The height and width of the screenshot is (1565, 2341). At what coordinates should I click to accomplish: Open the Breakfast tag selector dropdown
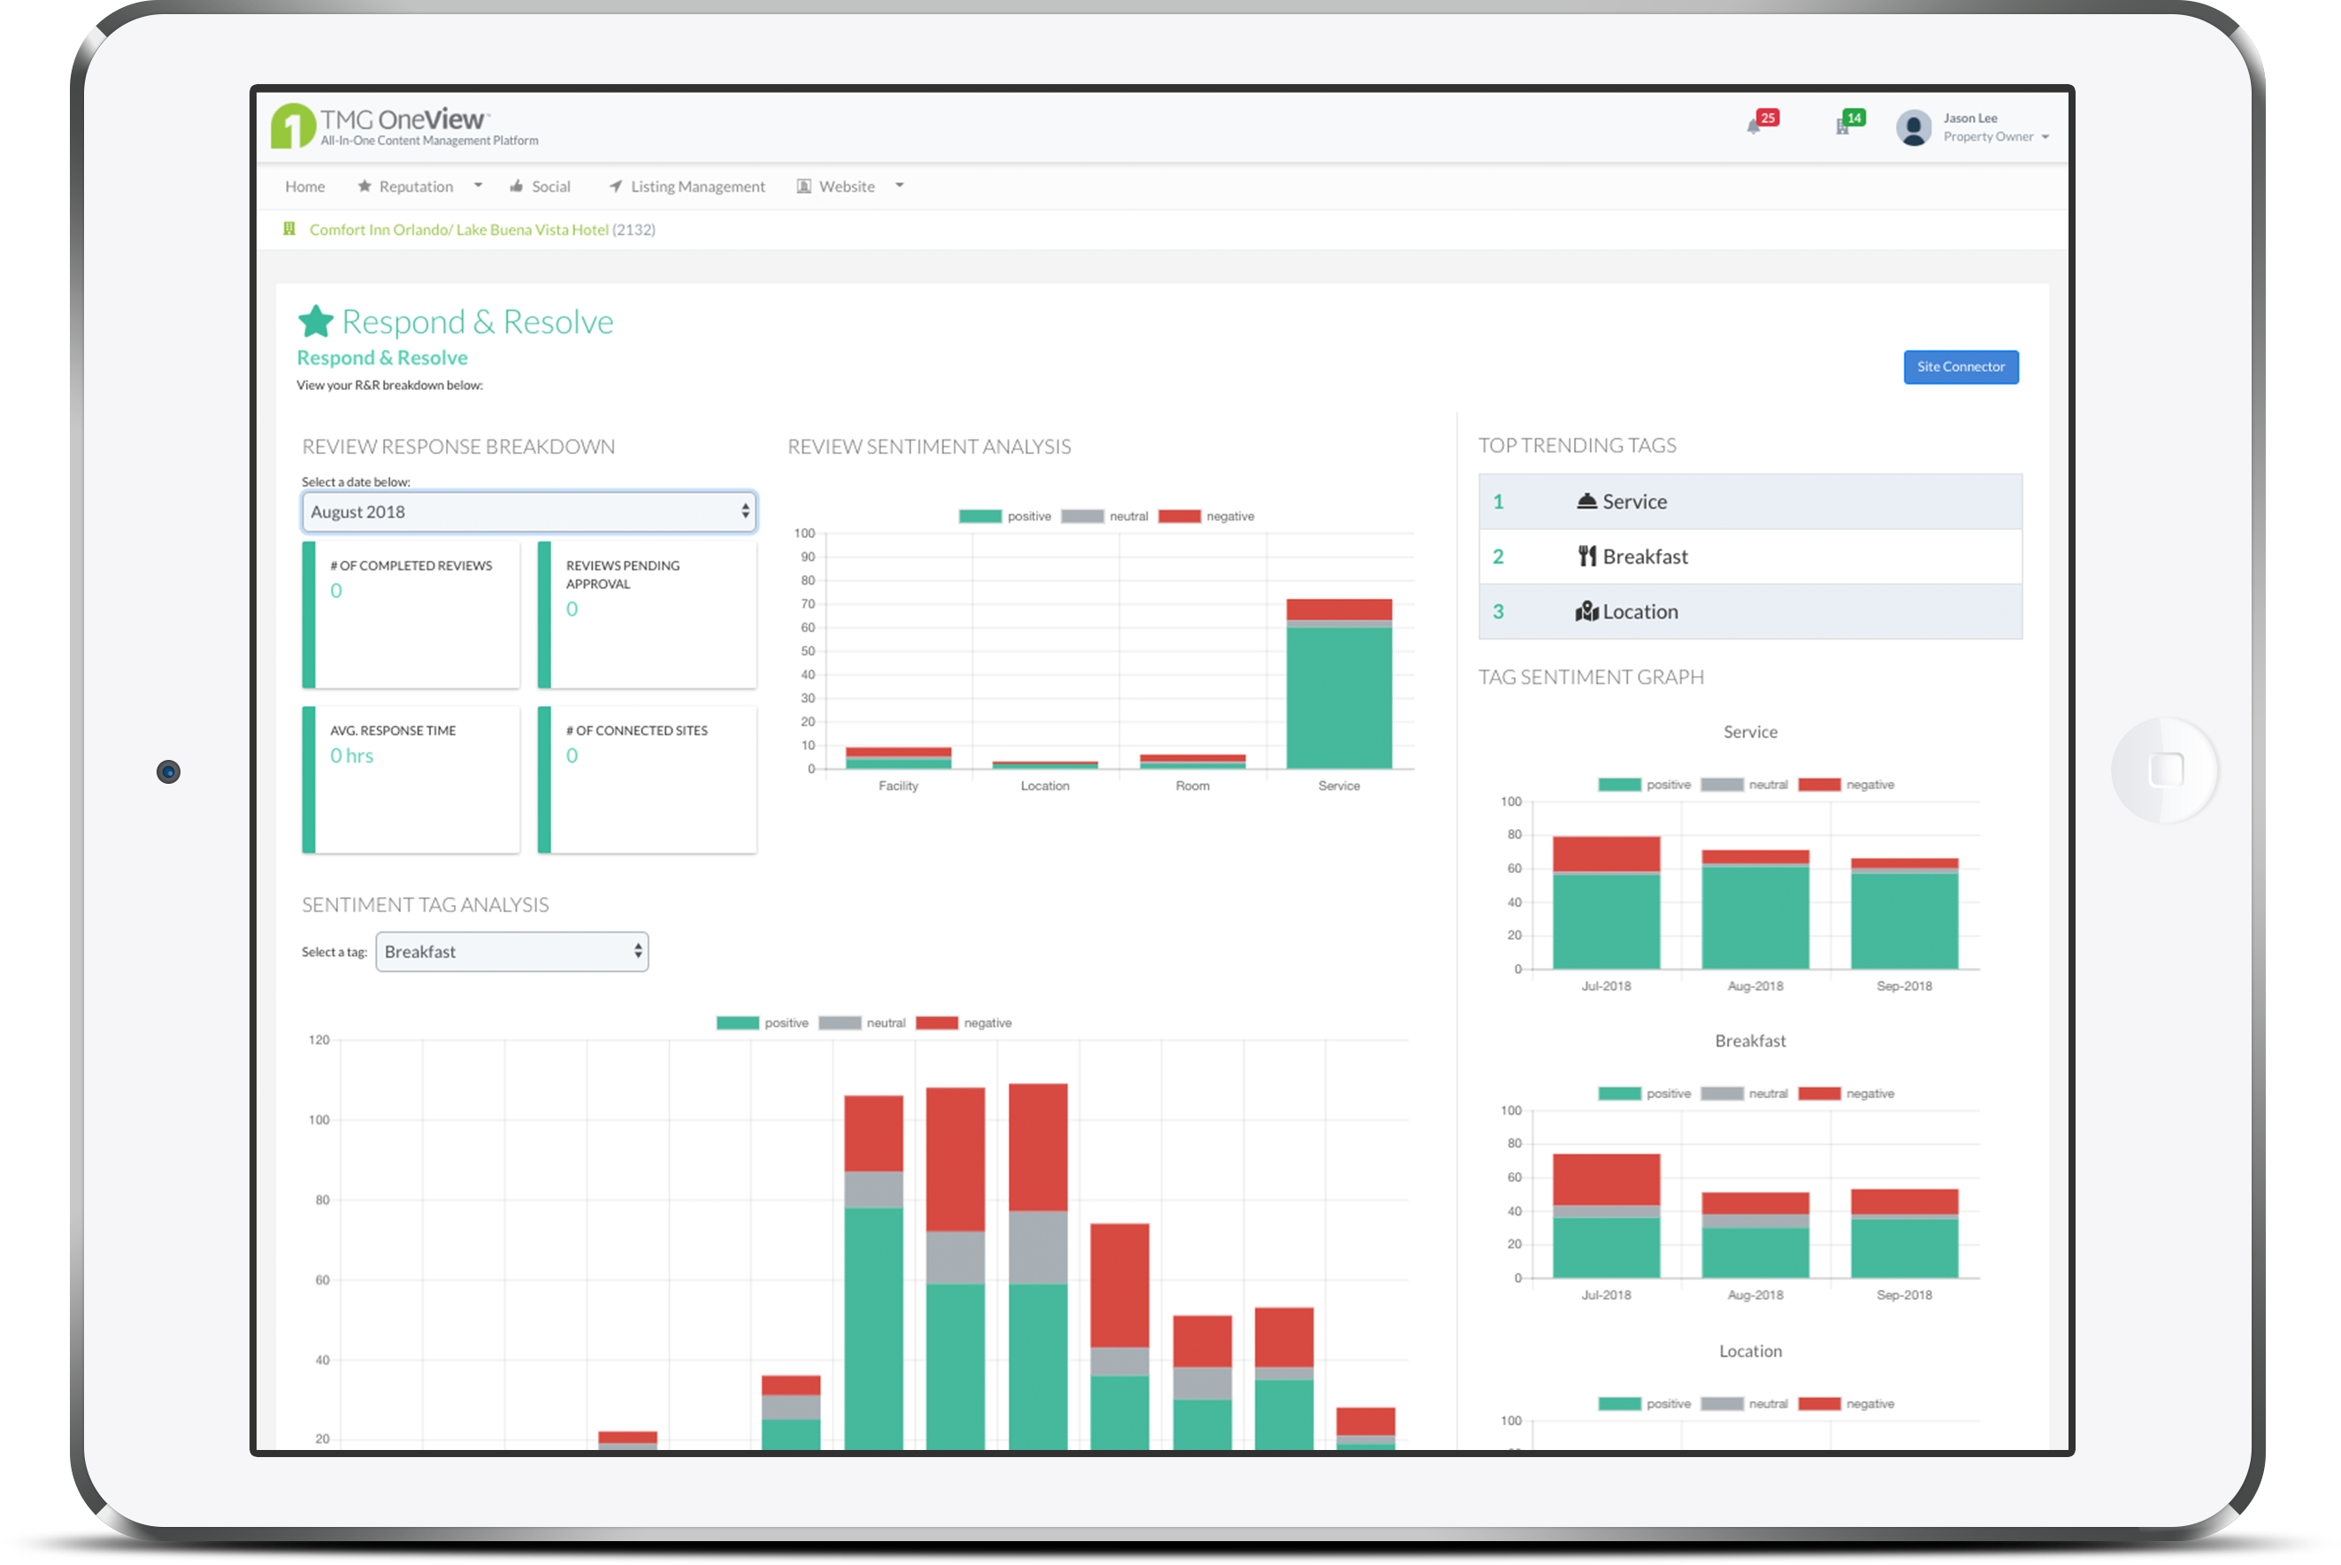click(x=512, y=951)
